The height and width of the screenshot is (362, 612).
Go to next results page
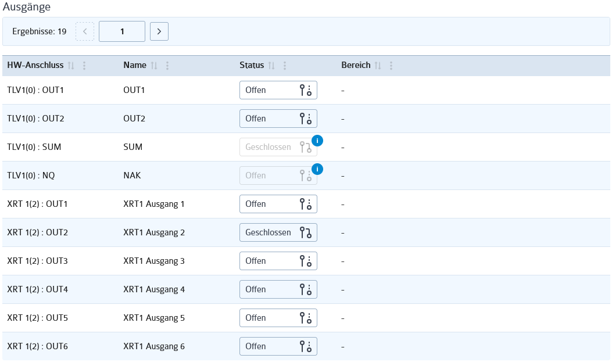pos(159,31)
